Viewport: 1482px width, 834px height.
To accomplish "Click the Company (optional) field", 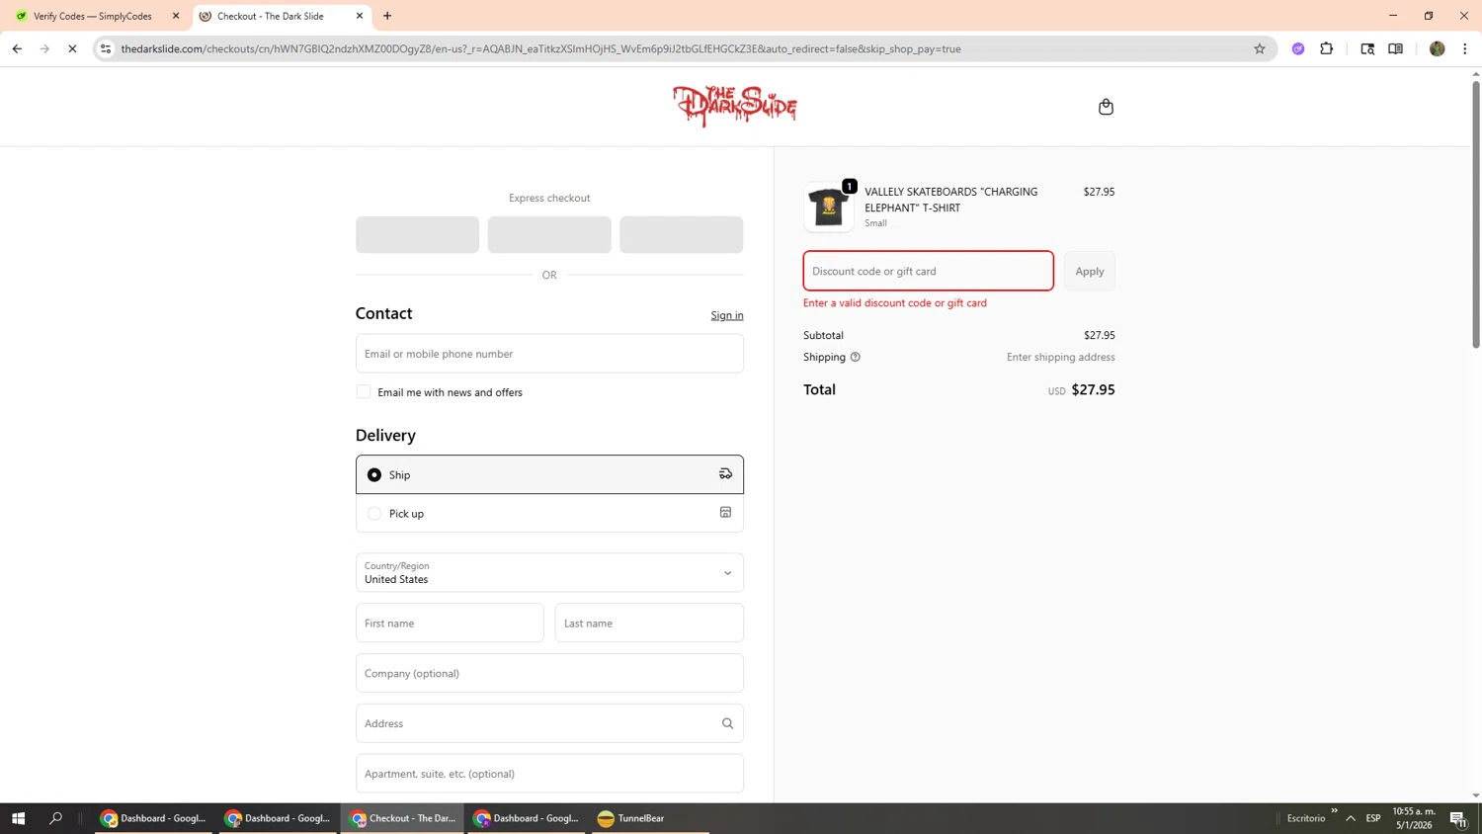I will click(x=549, y=674).
